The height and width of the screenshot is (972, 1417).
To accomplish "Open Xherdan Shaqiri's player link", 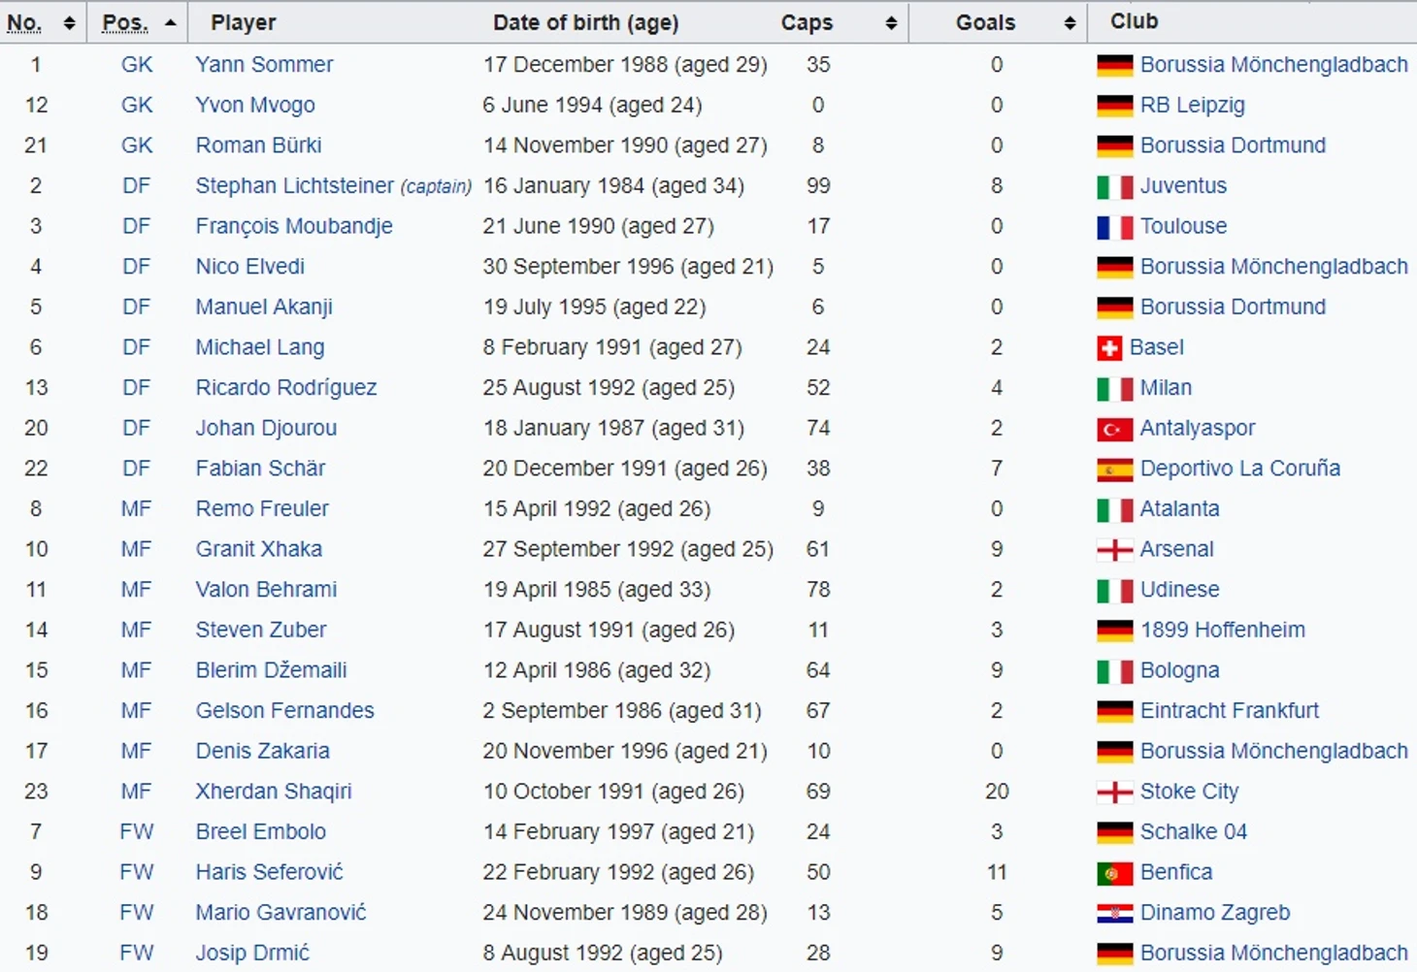I will 274,792.
